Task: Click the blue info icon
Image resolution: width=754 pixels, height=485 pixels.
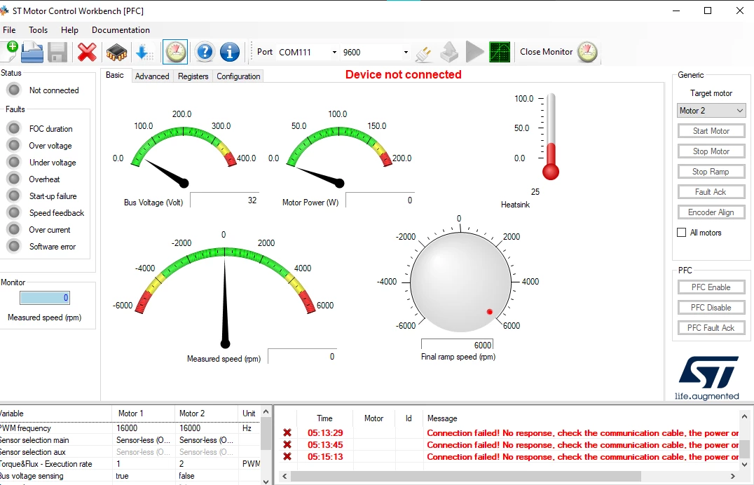Action: click(230, 52)
